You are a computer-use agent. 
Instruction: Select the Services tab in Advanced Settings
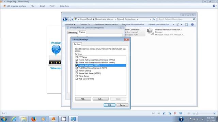(x=77, y=44)
